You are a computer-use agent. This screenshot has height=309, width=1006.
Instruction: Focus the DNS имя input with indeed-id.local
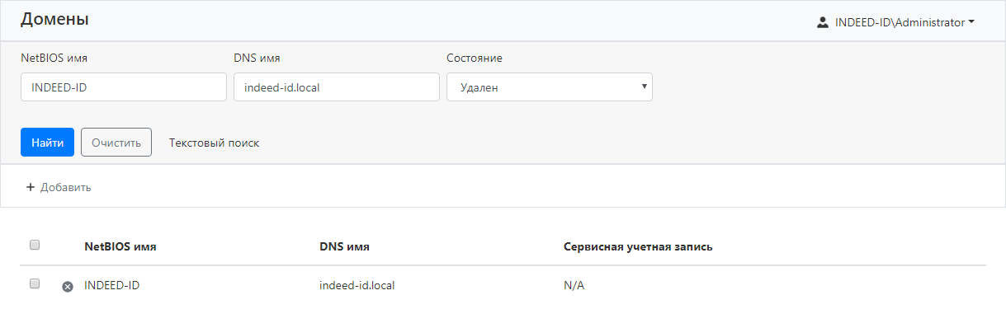[x=337, y=87]
